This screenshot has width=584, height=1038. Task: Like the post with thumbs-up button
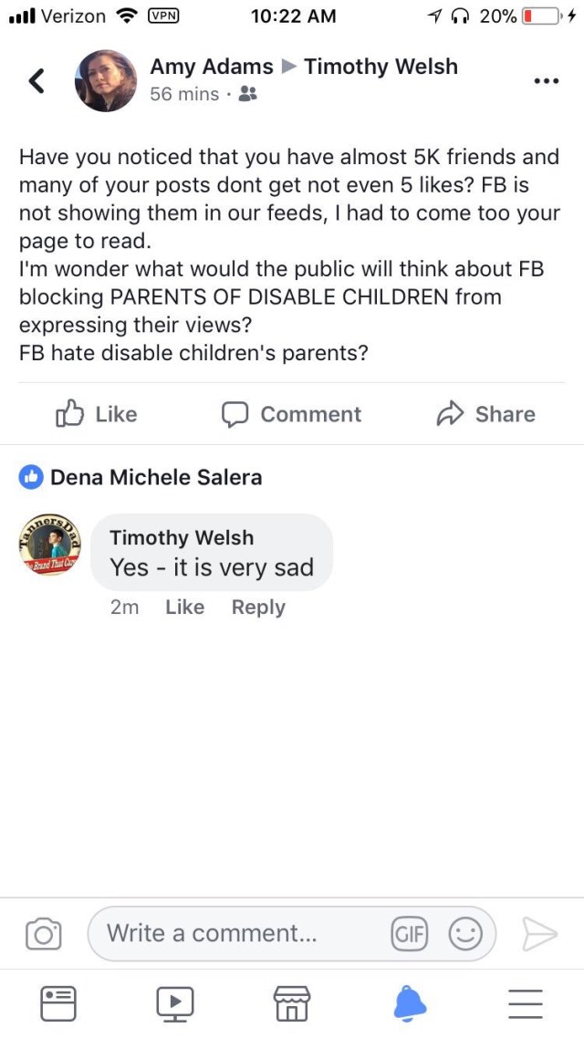pyautogui.click(x=97, y=414)
